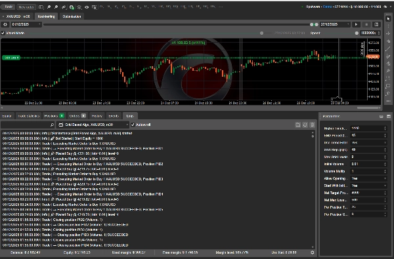
Task: Open the Trade statistics tab
Action: (x=29, y=116)
